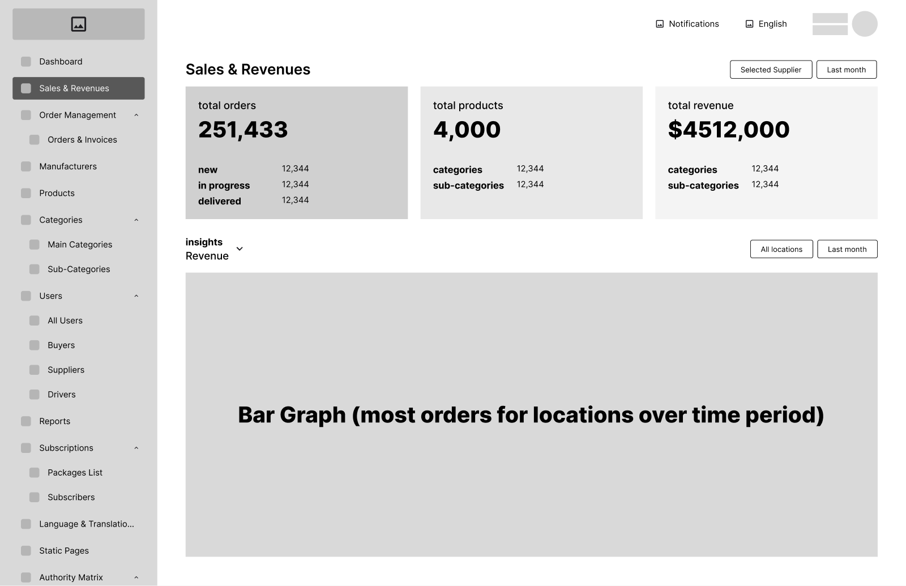This screenshot has height=586, width=906.
Task: Click the icon beside Authority Matrix
Action: coord(26,578)
